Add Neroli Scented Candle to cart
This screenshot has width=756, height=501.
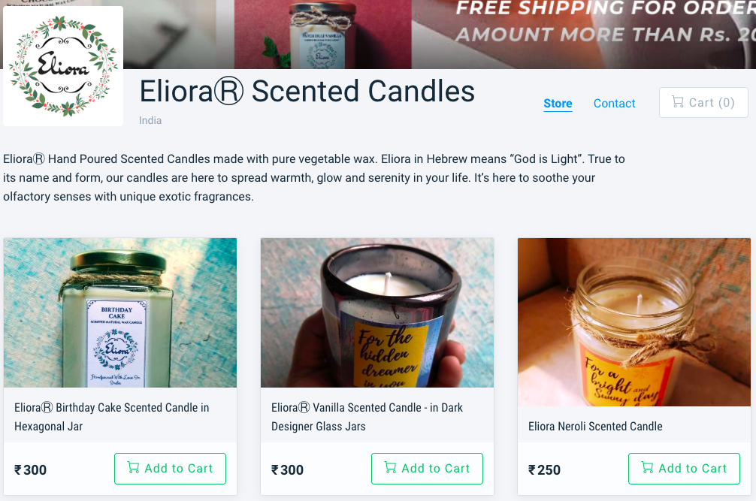(684, 469)
